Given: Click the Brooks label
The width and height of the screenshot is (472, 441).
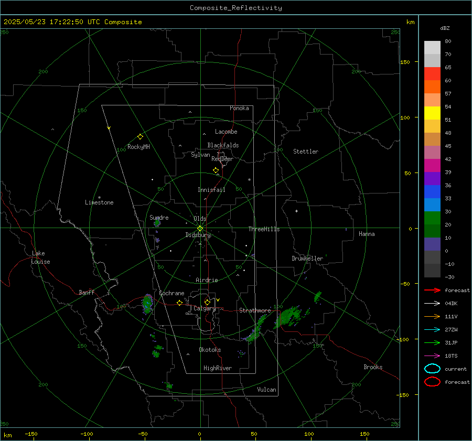Looking at the screenshot, I should pos(373,367).
